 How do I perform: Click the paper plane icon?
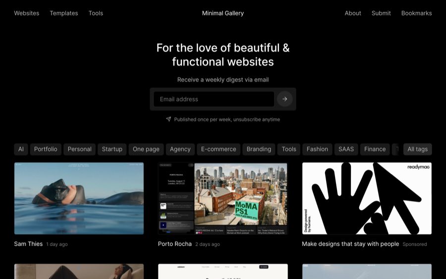tap(168, 119)
